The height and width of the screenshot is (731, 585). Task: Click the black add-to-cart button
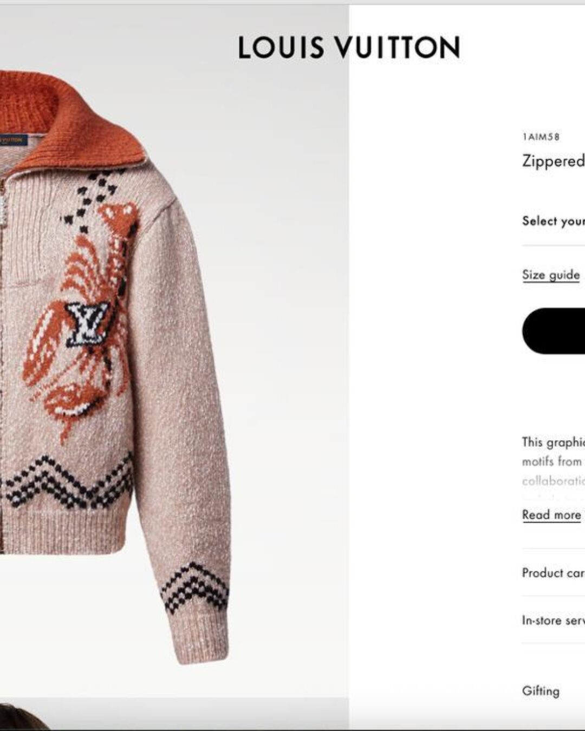(554, 331)
